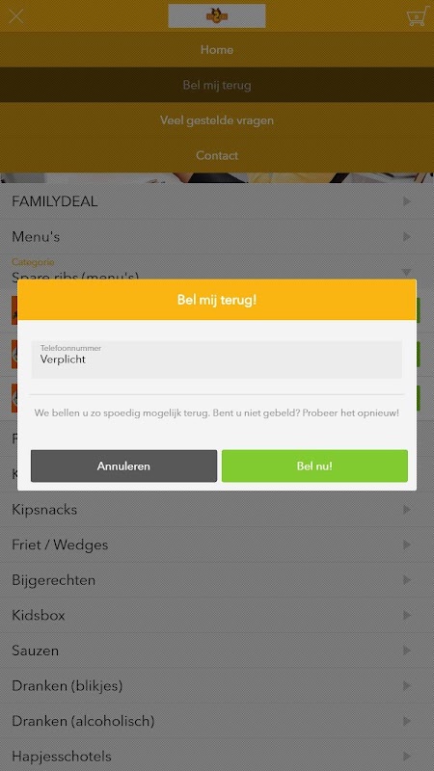Viewport: 434px width, 771px height.
Task: Expand the Menu's category arrow
Action: [406, 236]
